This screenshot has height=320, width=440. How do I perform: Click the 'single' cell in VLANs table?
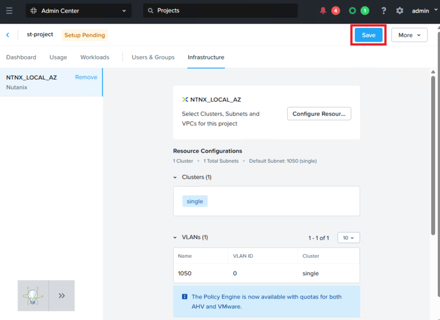[310, 273]
